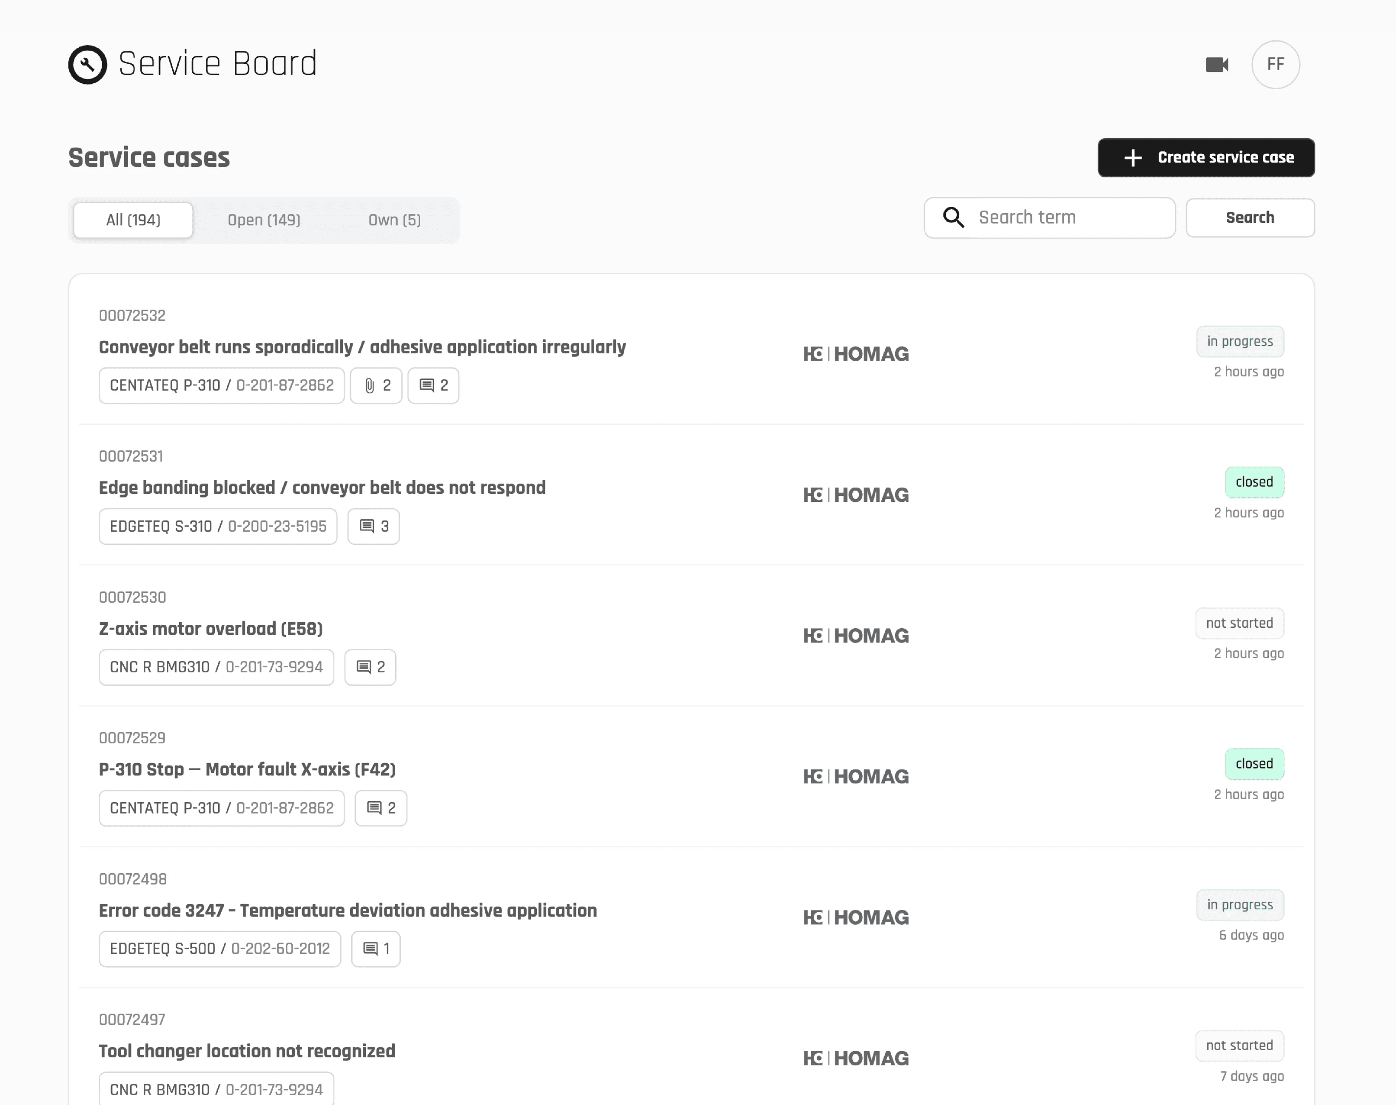Click the in progress badge on case 00072498
This screenshot has height=1105, width=1396.
tap(1239, 904)
